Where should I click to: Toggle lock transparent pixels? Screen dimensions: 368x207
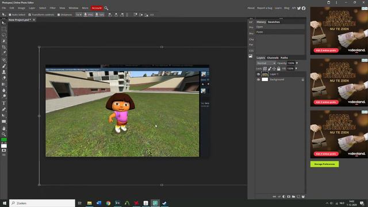tap(264, 68)
